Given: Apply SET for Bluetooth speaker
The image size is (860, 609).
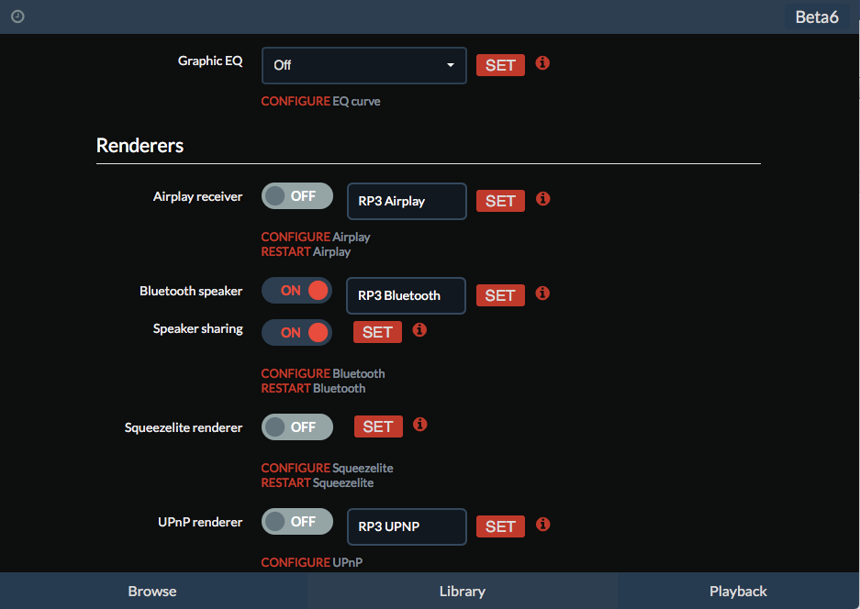Looking at the screenshot, I should pos(500,295).
